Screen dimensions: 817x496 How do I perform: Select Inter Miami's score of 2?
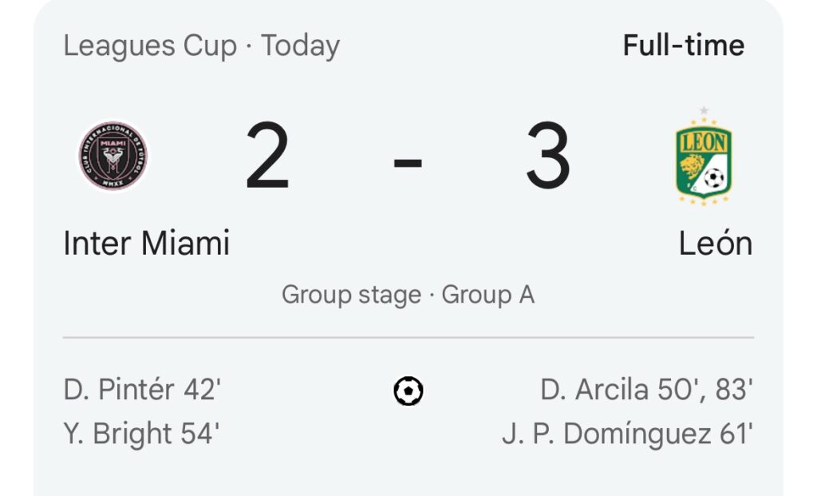[x=267, y=156]
